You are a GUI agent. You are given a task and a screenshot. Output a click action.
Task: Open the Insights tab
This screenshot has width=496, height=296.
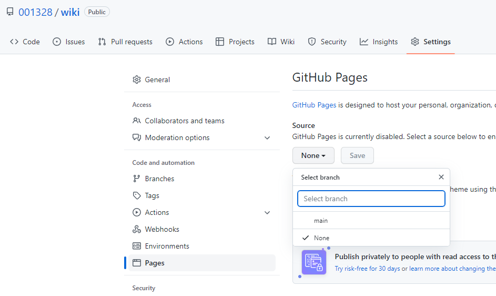379,42
